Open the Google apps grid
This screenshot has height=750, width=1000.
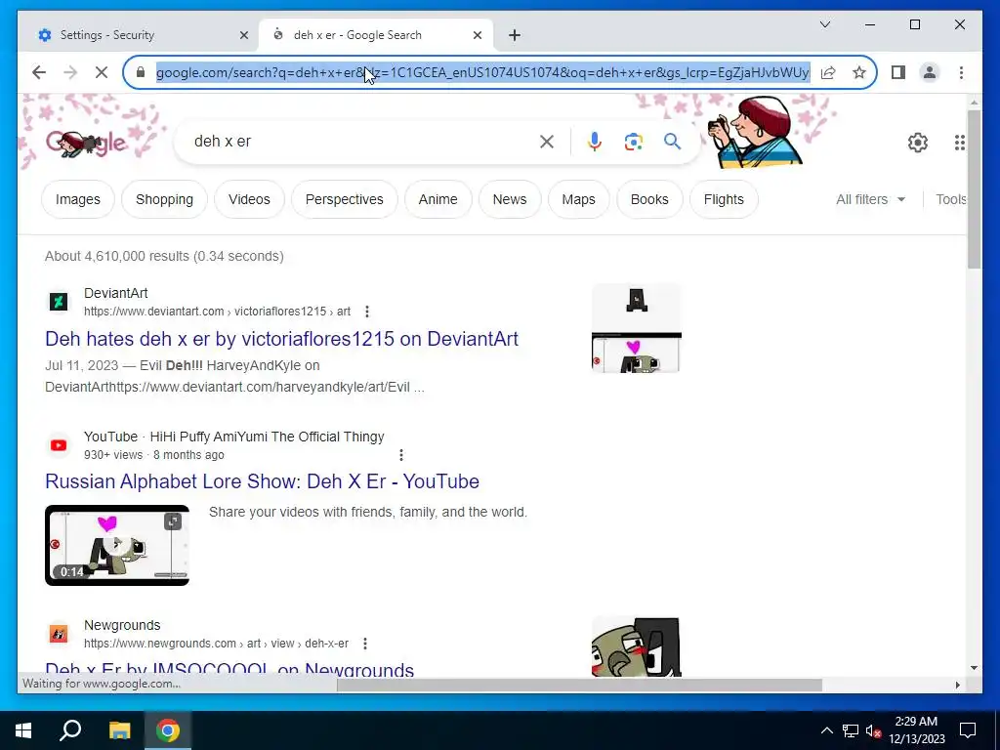[x=959, y=143]
